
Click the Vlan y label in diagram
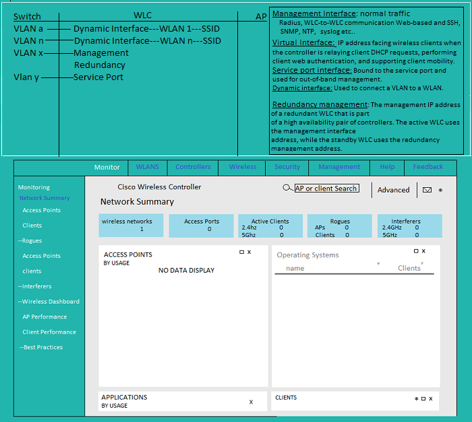coord(26,77)
